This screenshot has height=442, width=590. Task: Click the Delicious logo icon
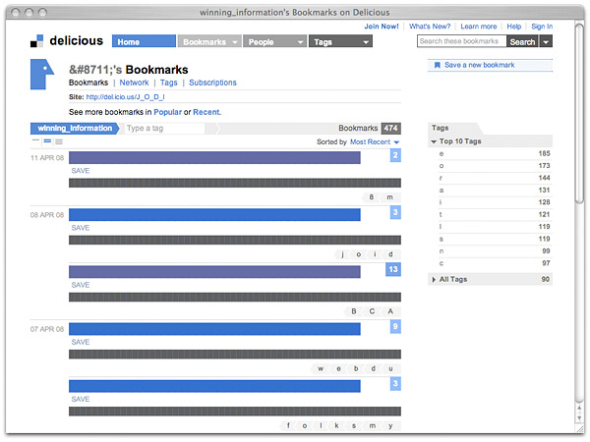point(37,41)
